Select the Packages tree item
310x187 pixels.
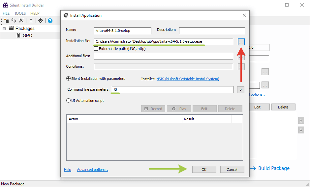(x=25, y=28)
